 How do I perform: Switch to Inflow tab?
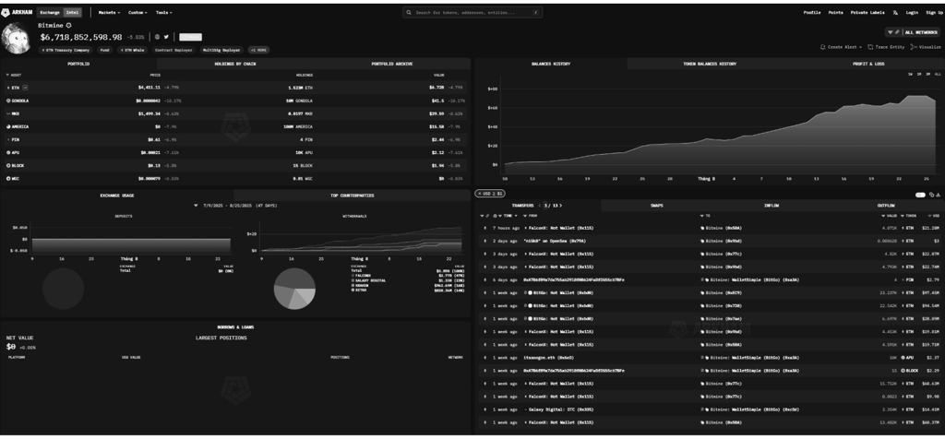(x=771, y=206)
